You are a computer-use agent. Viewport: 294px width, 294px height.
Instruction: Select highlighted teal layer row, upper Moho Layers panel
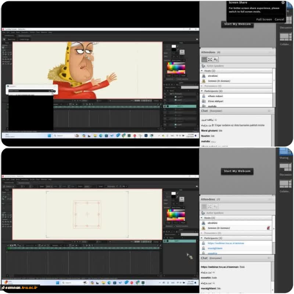(x=180, y=106)
